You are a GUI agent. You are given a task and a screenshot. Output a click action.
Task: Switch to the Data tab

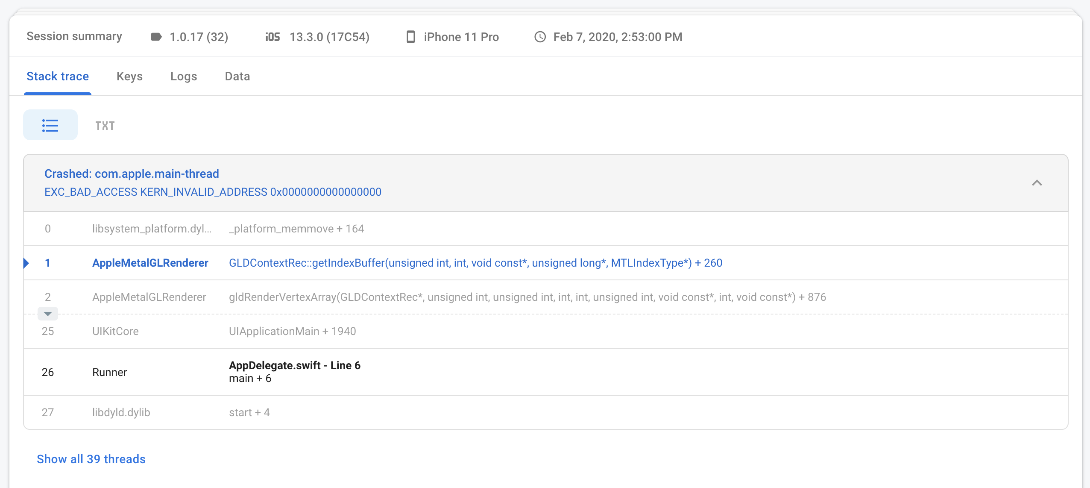237,76
